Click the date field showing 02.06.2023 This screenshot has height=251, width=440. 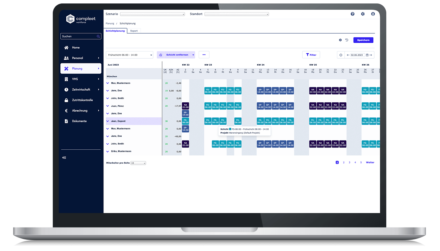click(x=357, y=55)
